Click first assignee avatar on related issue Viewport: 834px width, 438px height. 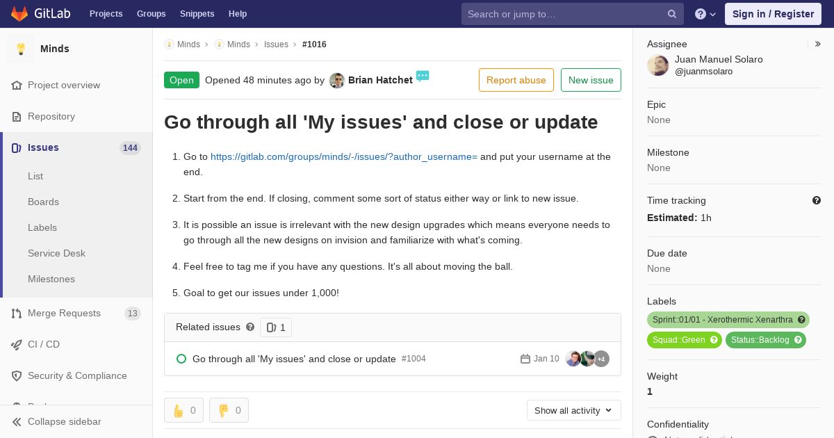(573, 359)
